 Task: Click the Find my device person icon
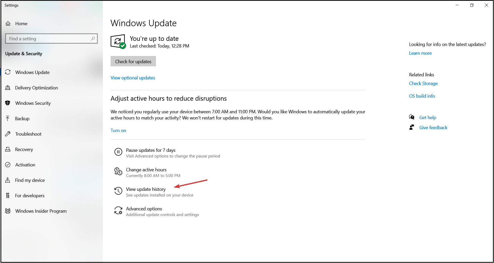coord(8,180)
